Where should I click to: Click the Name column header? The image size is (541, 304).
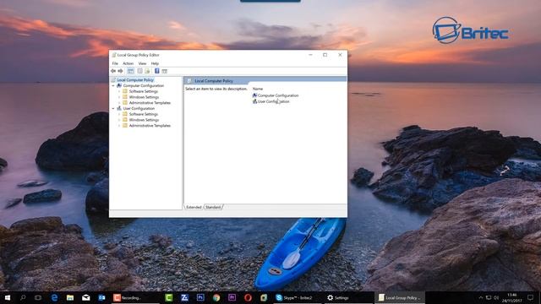(258, 89)
